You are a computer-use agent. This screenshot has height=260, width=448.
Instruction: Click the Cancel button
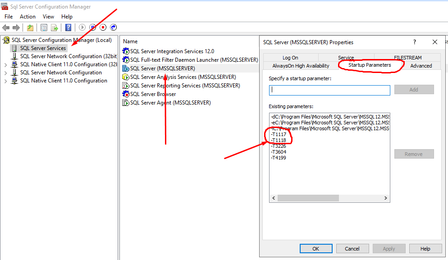pyautogui.click(x=352, y=249)
